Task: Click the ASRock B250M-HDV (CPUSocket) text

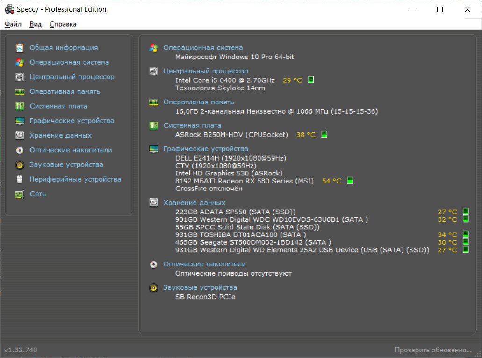Action: click(231, 134)
